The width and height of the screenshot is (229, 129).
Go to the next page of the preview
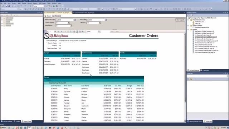click(59, 32)
